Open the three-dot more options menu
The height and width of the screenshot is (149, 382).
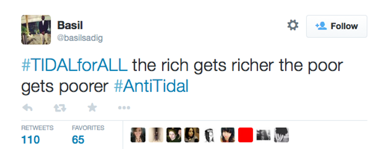point(124,108)
